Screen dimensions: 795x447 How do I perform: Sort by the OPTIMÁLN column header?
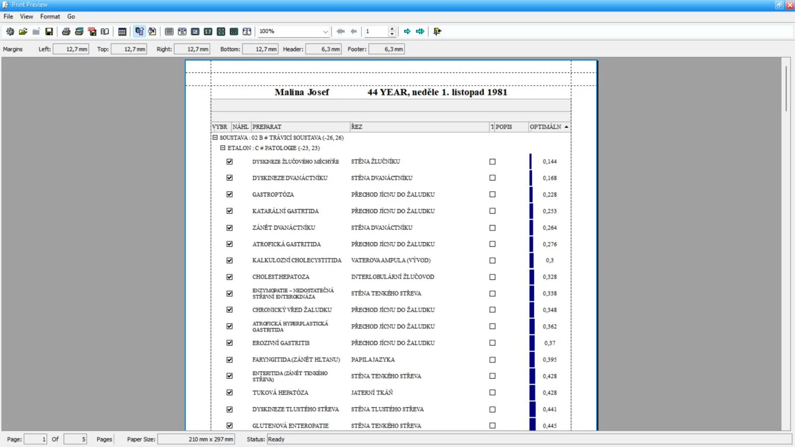(x=549, y=127)
